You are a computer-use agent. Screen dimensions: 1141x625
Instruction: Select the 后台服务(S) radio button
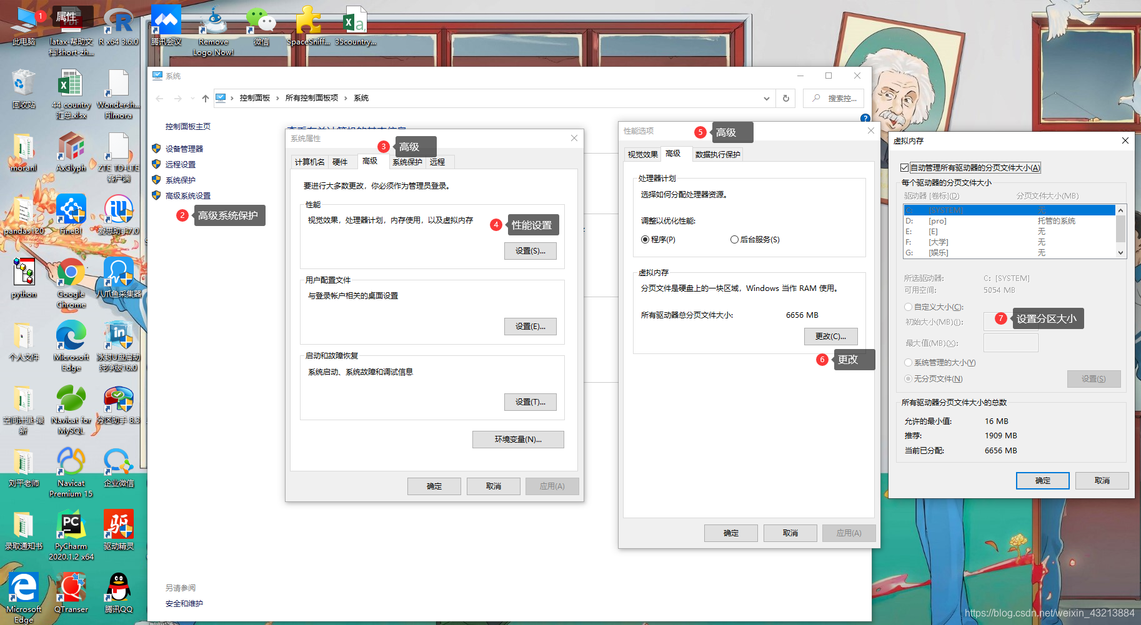click(x=735, y=240)
